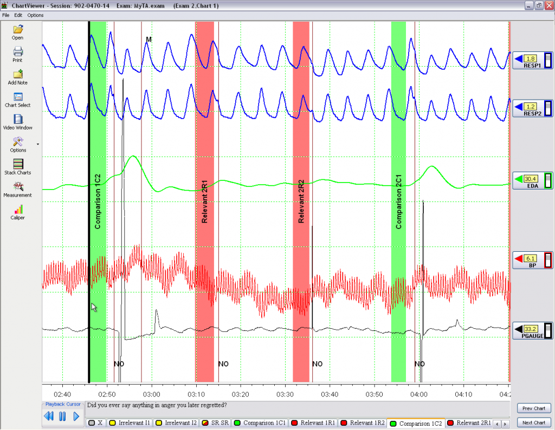Click the Stack Charts icon
The height and width of the screenshot is (430, 555).
click(x=18, y=165)
